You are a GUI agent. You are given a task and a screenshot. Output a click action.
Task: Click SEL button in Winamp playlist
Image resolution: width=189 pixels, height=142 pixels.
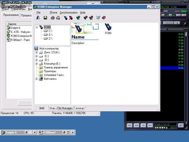pos(143,125)
